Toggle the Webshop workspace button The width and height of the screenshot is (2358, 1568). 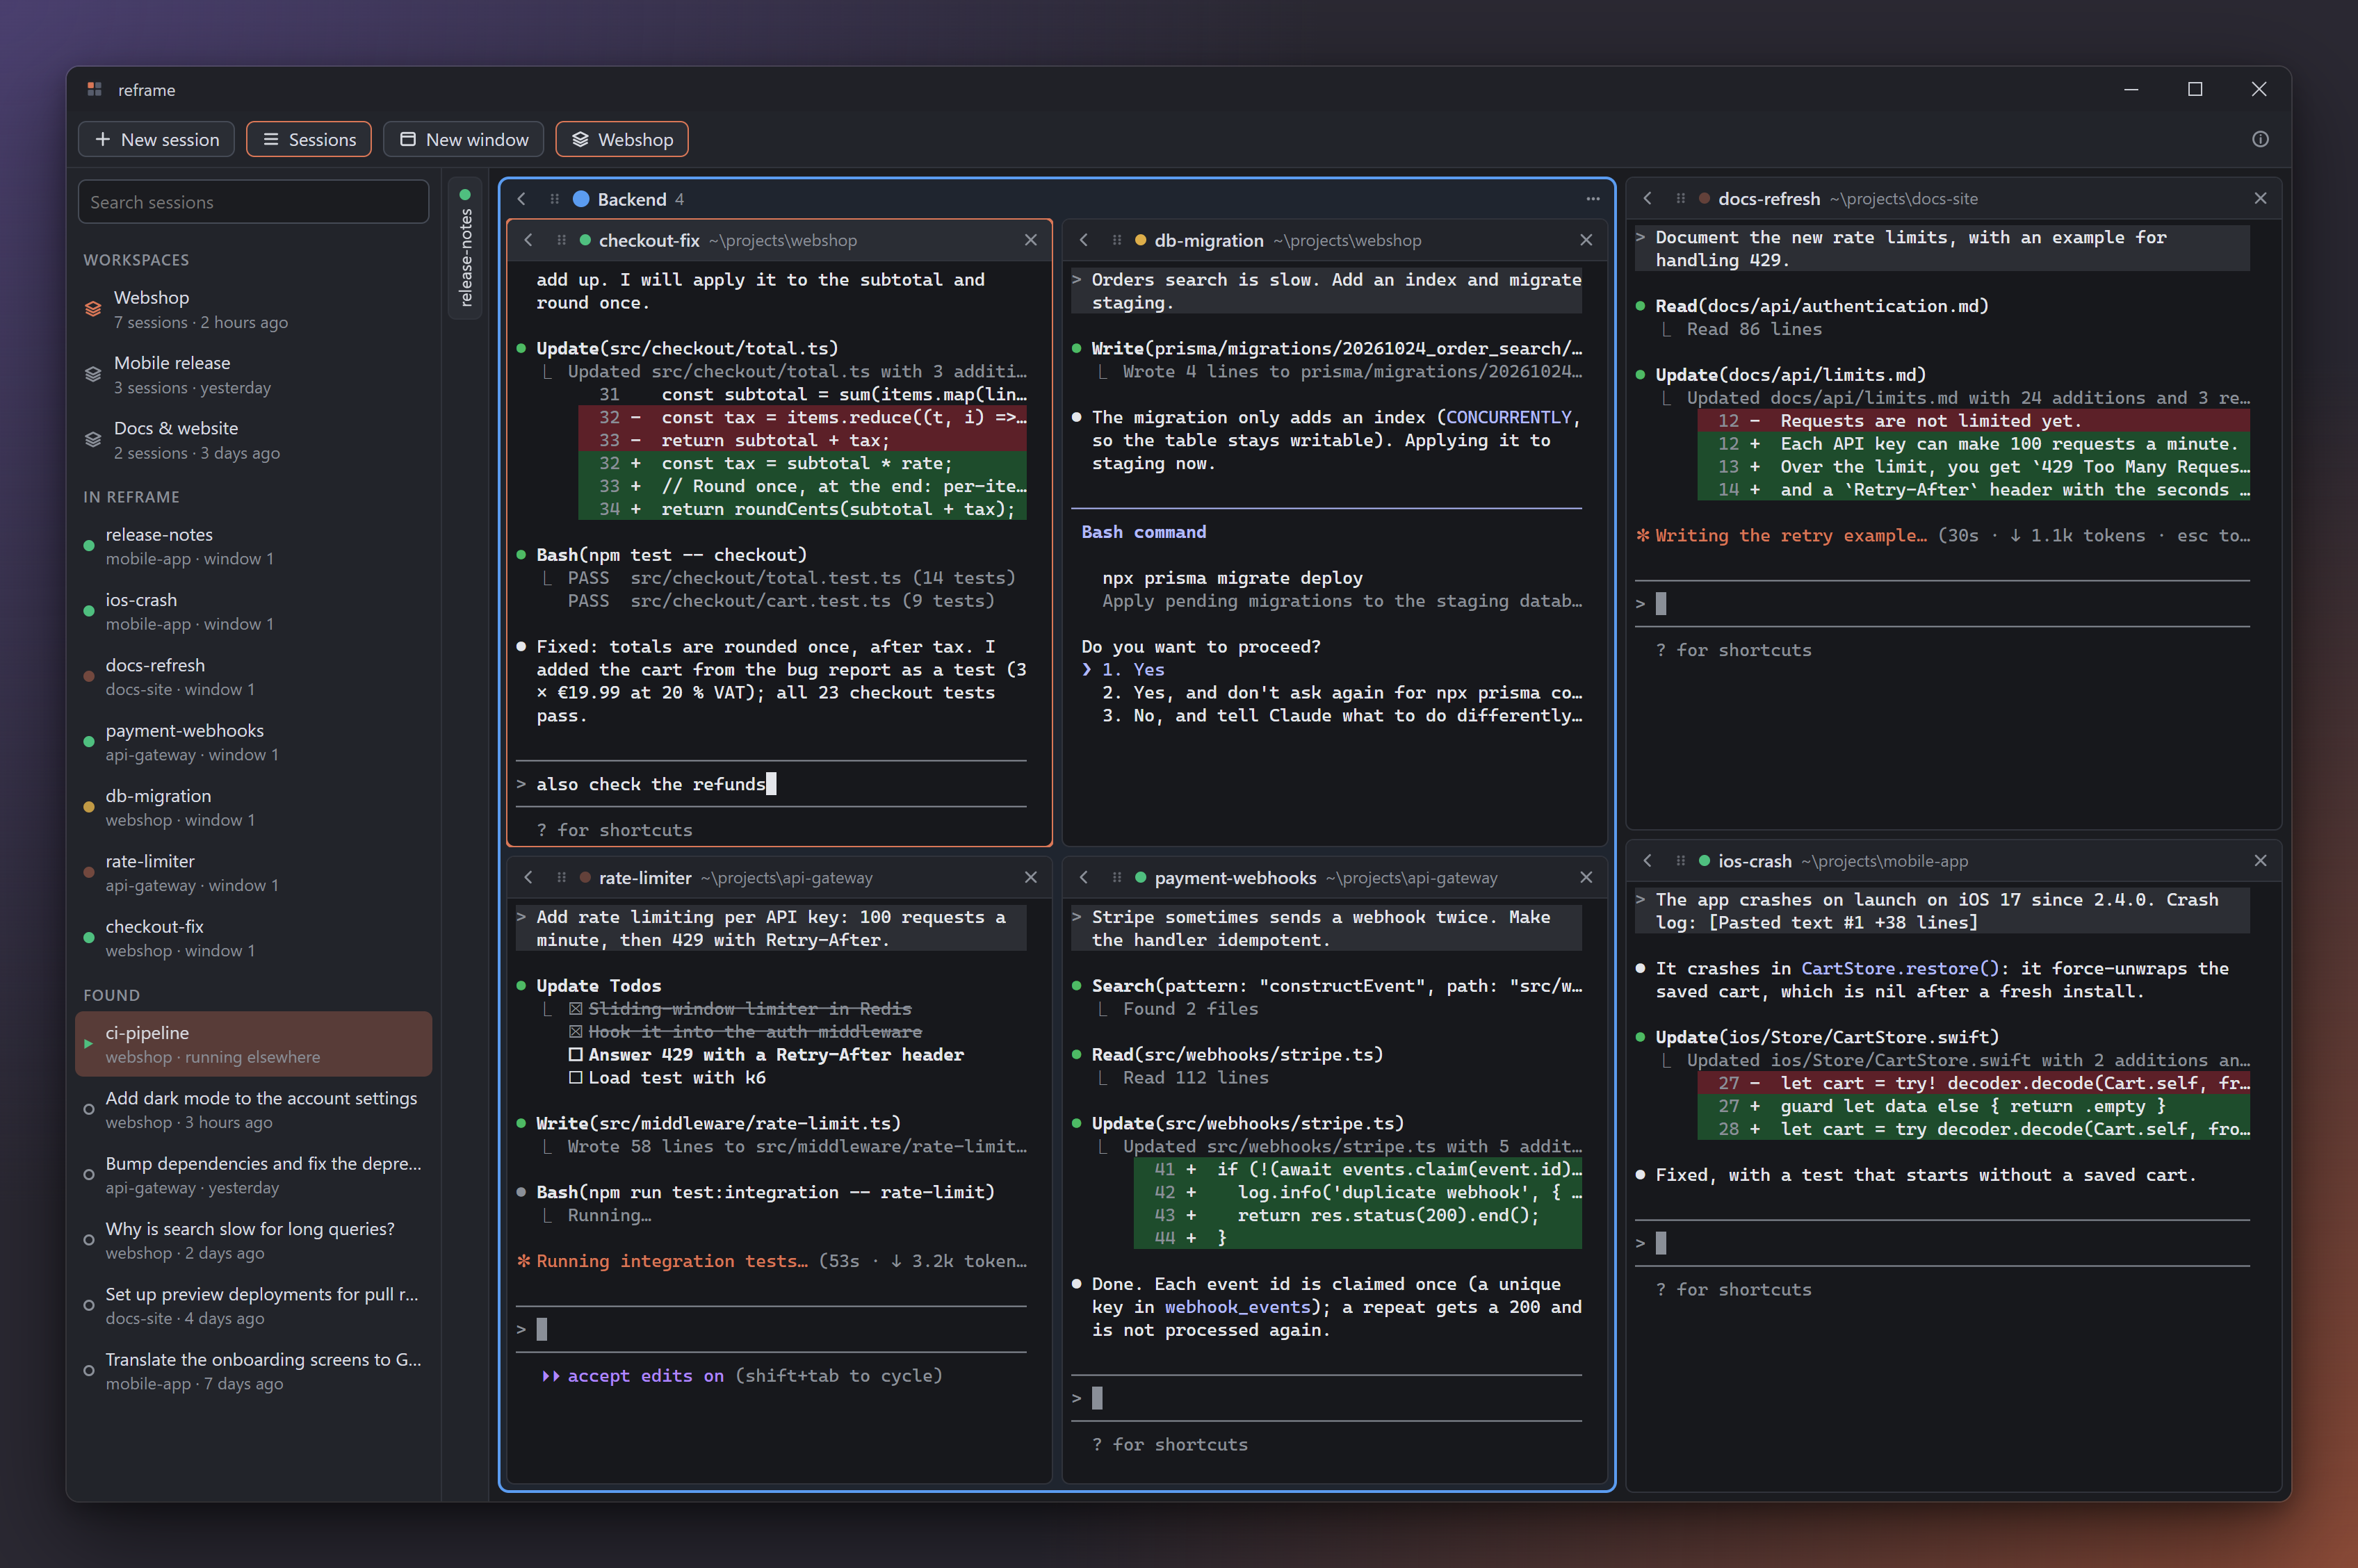coord(622,139)
